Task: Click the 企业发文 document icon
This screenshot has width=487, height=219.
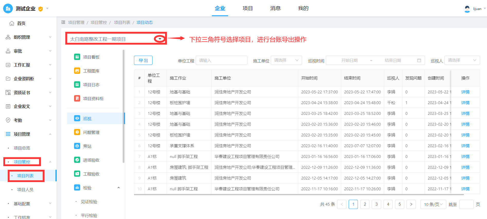Action: coord(8,106)
